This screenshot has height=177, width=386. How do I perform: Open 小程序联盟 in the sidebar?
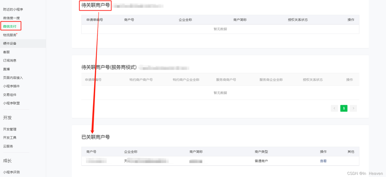click(11, 103)
